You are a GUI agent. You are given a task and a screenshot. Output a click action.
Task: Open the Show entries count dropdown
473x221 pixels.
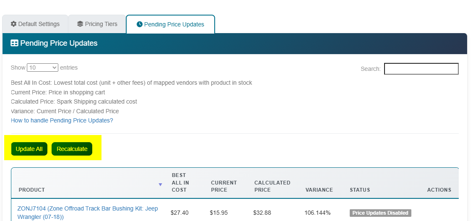[43, 68]
